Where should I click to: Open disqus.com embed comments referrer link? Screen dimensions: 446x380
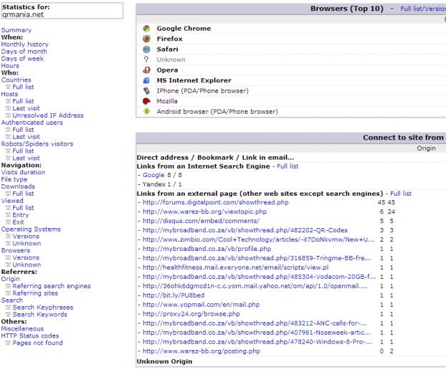pos(201,221)
